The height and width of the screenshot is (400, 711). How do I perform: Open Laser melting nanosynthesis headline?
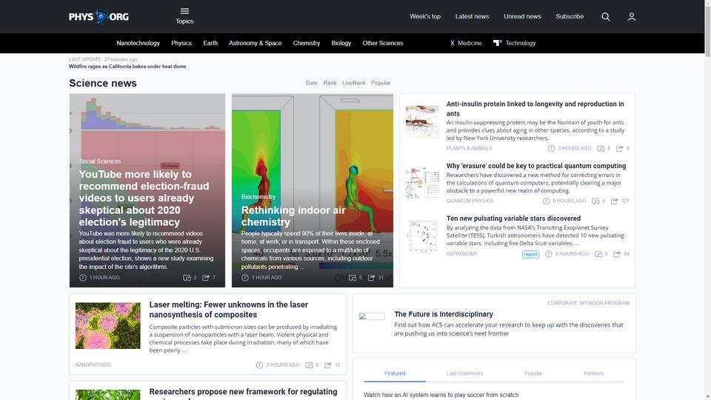[229, 310]
